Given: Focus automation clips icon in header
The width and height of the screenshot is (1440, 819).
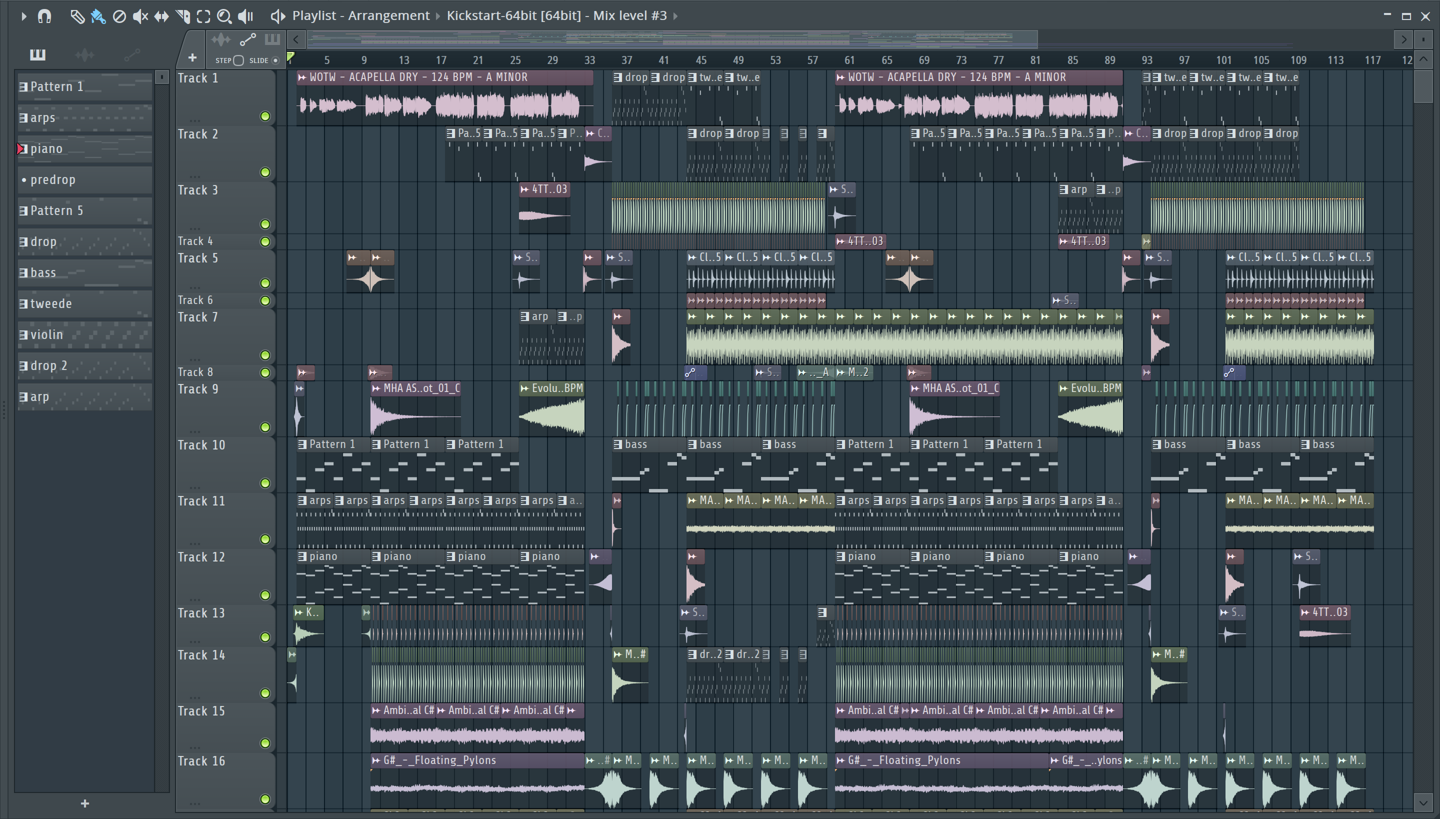Looking at the screenshot, I should (247, 39).
